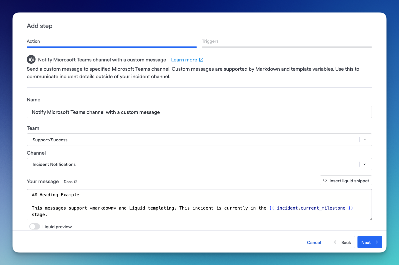
Task: Click the 'Add step' heading
Action: click(x=40, y=26)
